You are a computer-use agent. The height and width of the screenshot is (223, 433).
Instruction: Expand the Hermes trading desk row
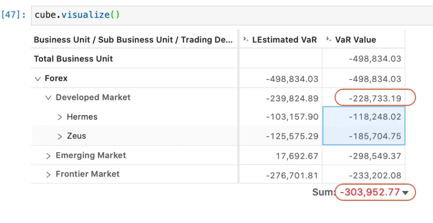point(60,117)
